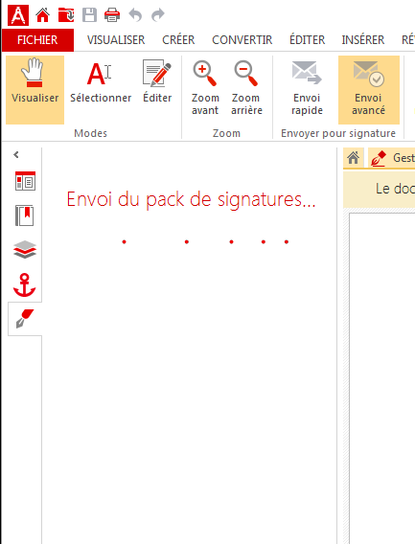
Task: Redo action with the forward arrow icon
Action: tap(158, 15)
